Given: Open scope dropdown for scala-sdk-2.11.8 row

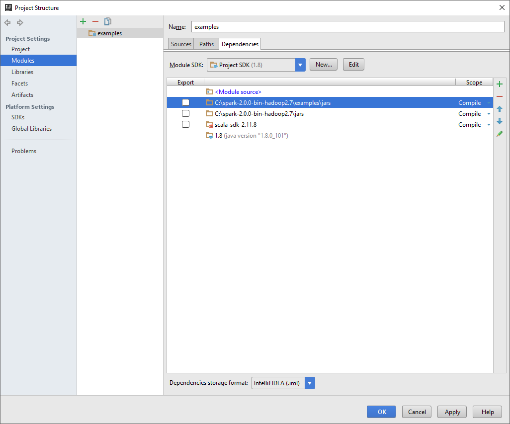Looking at the screenshot, I should click(x=489, y=125).
